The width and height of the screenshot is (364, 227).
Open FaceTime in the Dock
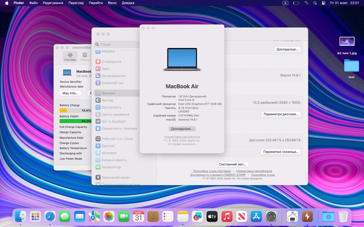pos(124,216)
